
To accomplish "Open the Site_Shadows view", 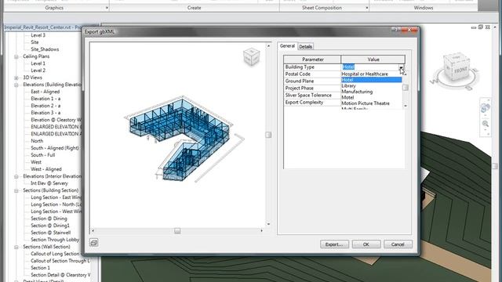I will coord(45,49).
